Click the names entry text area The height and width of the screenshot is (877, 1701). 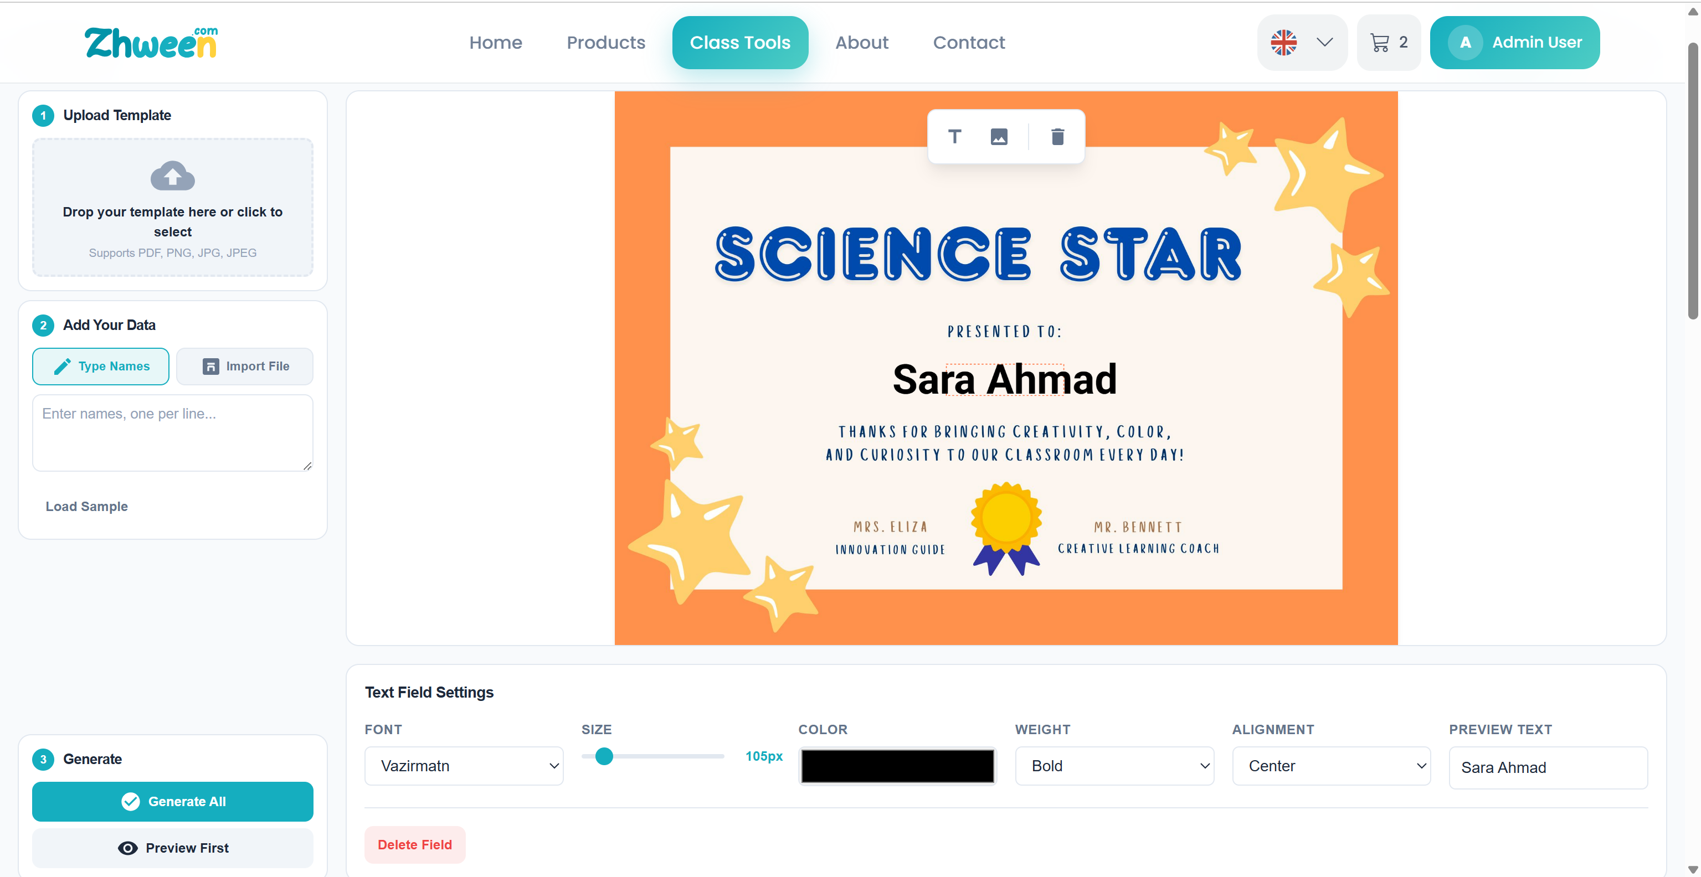[x=172, y=433]
